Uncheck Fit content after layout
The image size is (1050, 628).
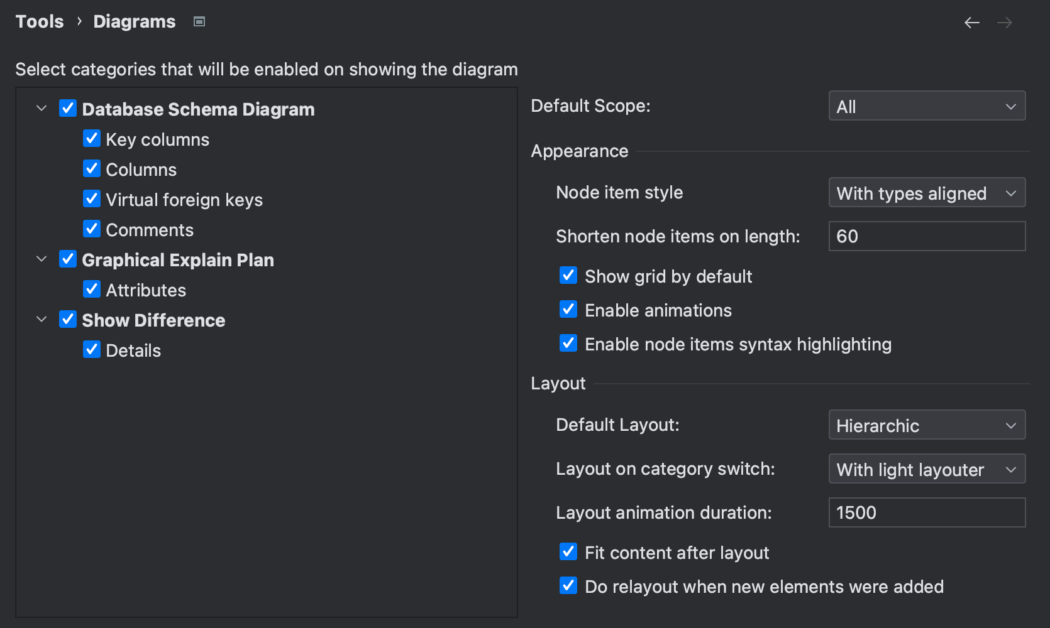(568, 551)
